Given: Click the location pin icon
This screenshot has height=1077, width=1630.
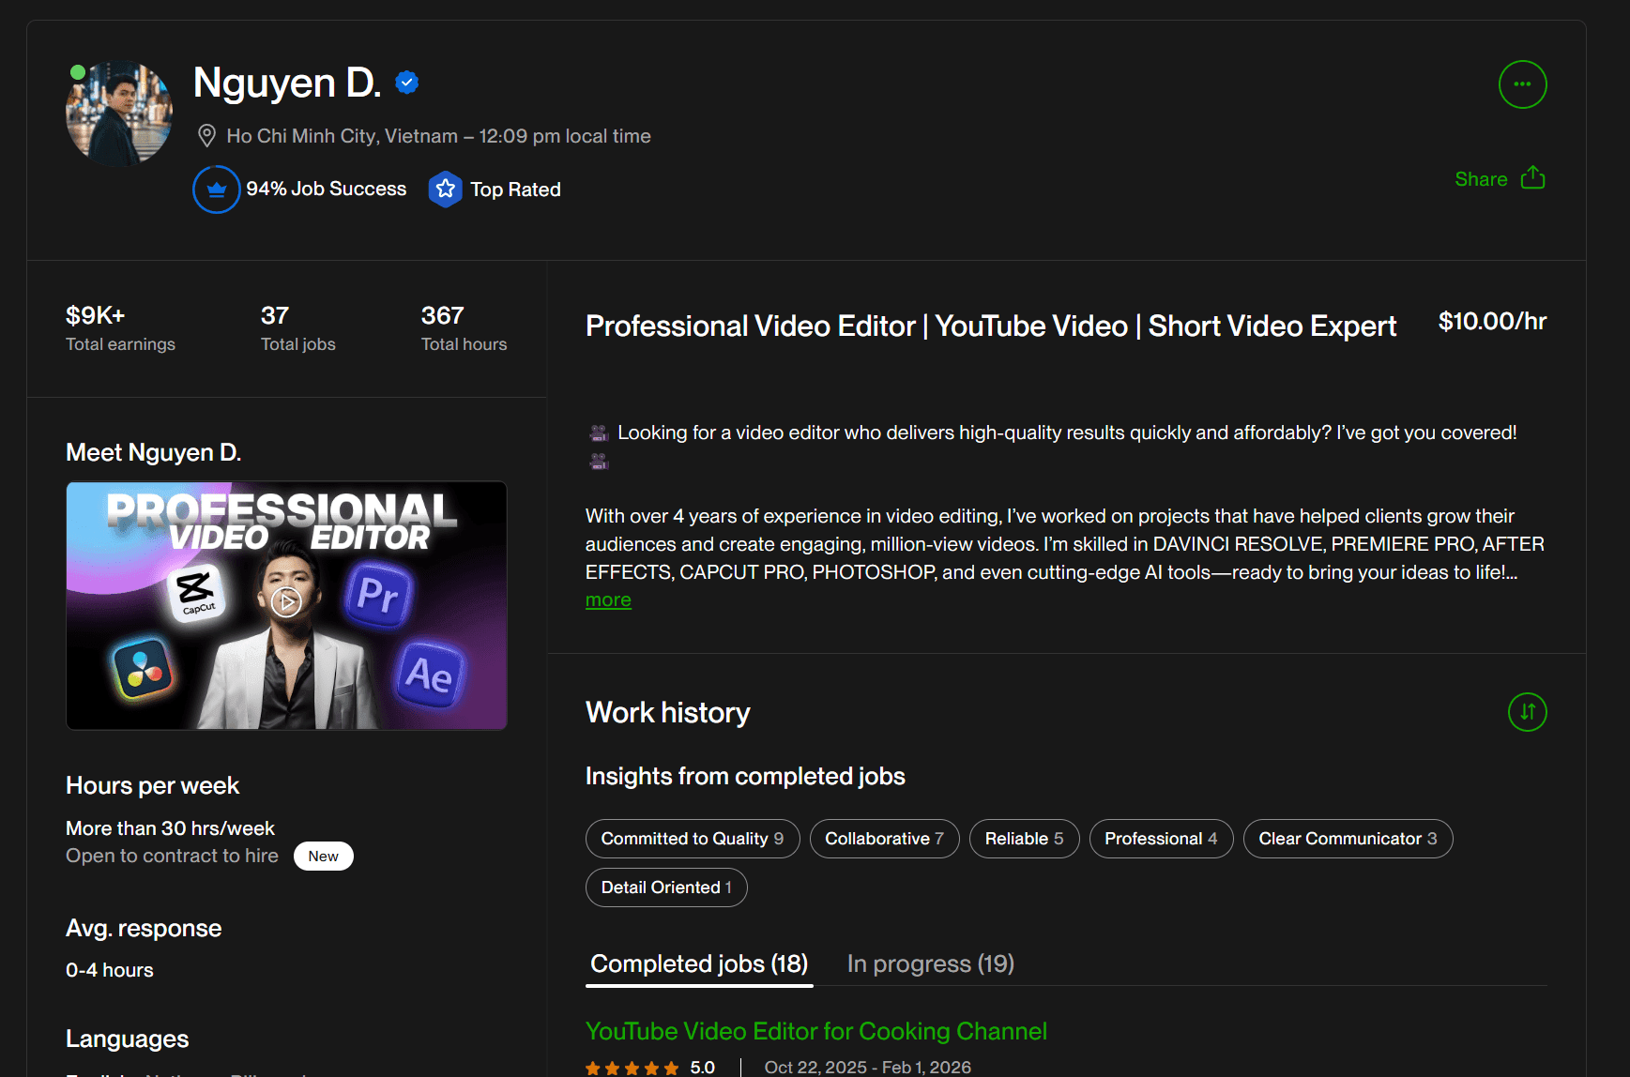Looking at the screenshot, I should pos(206,136).
